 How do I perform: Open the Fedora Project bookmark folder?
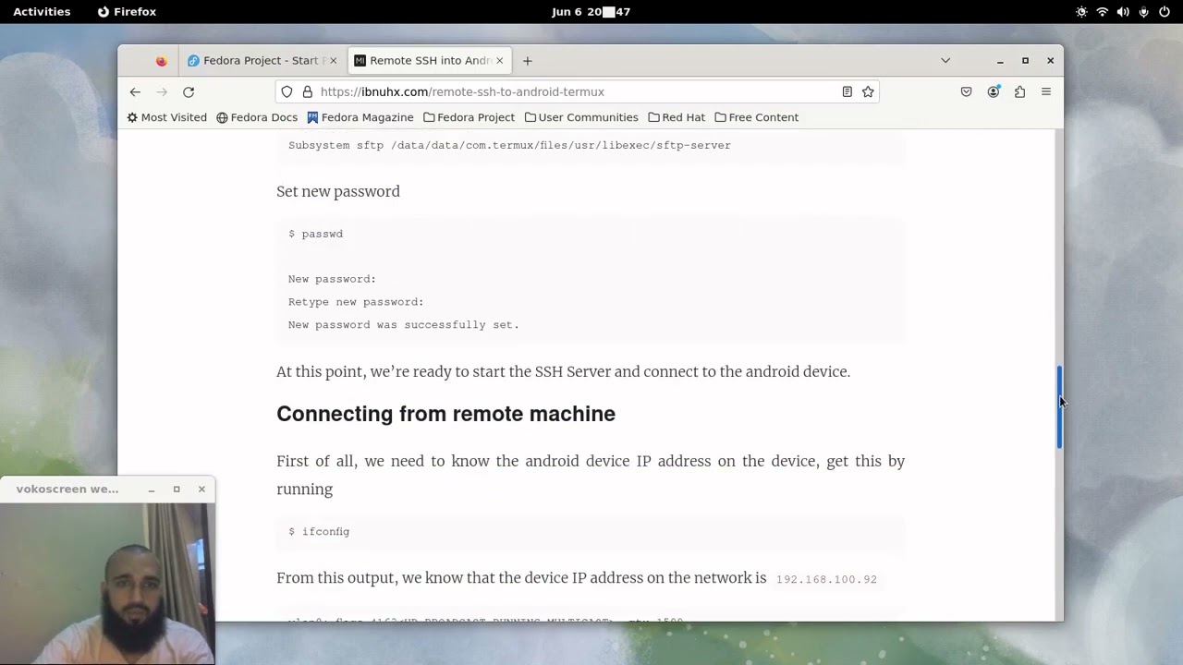pyautogui.click(x=469, y=117)
